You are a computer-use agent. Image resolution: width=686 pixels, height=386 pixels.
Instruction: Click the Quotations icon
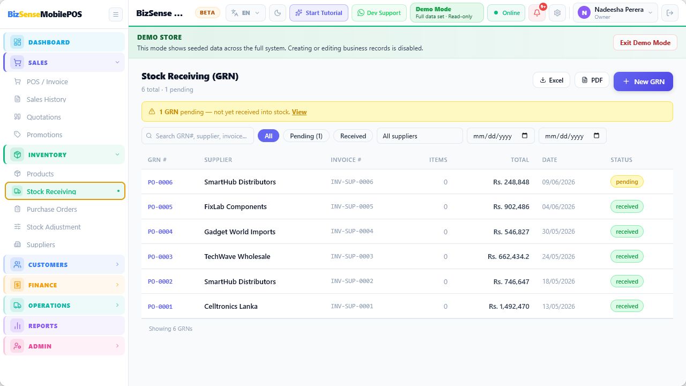17,117
